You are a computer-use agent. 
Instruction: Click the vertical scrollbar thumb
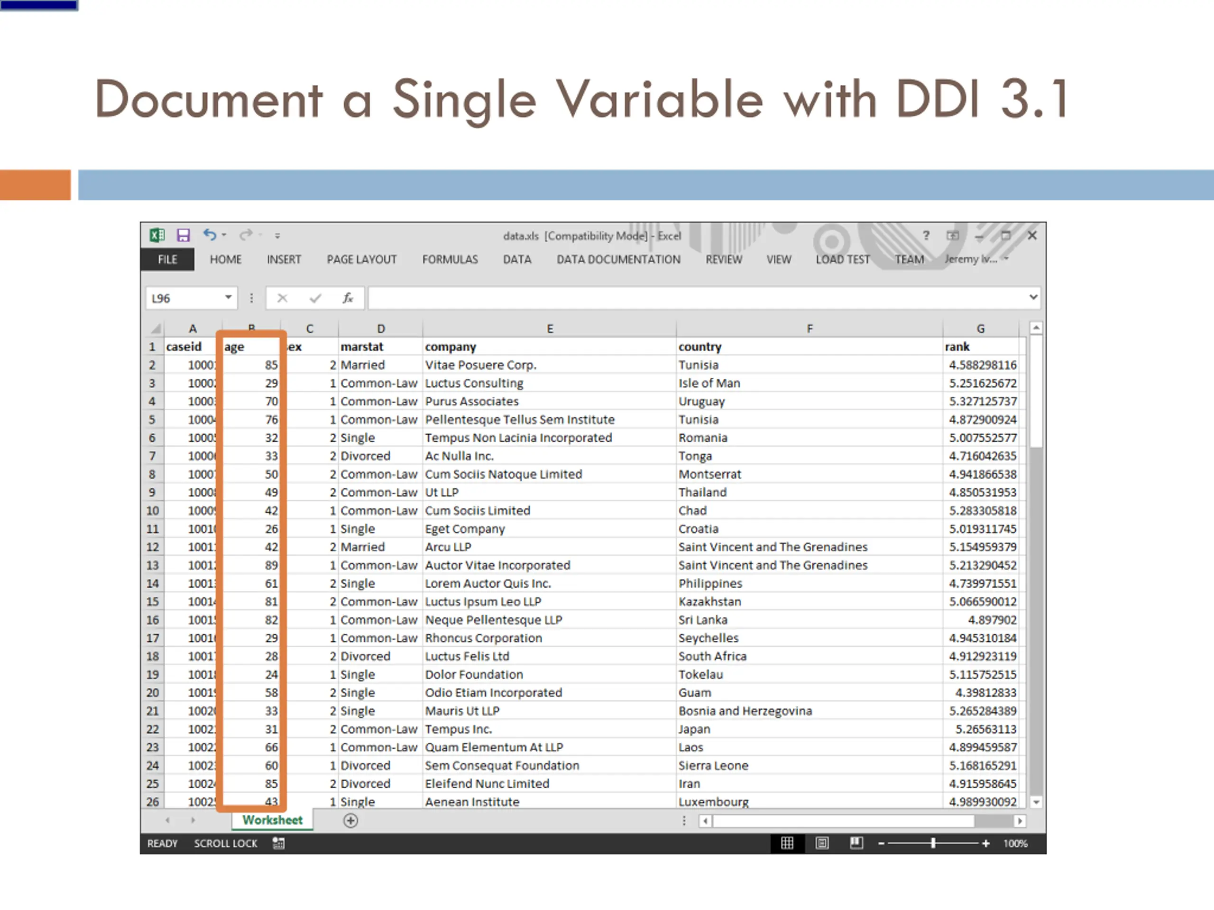click(x=1036, y=391)
